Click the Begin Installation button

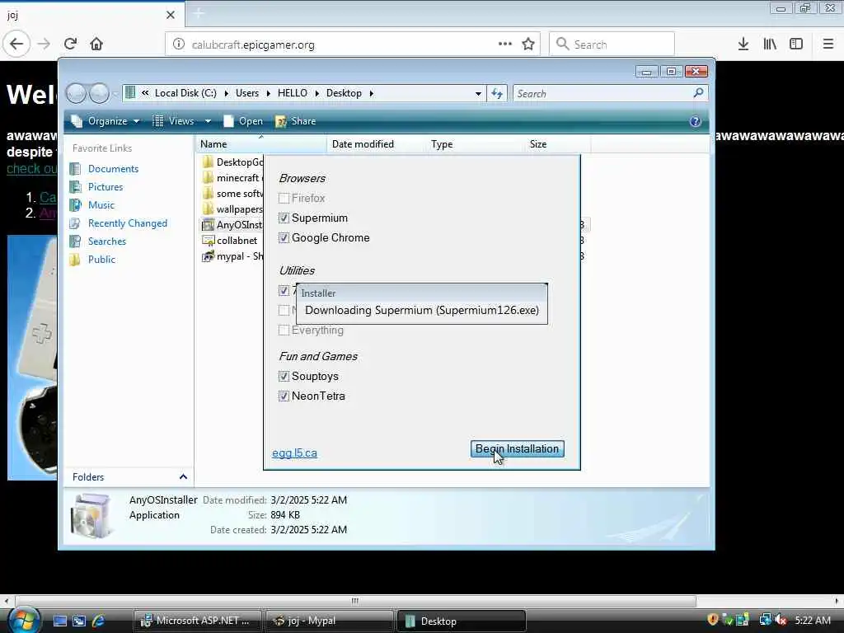(518, 449)
